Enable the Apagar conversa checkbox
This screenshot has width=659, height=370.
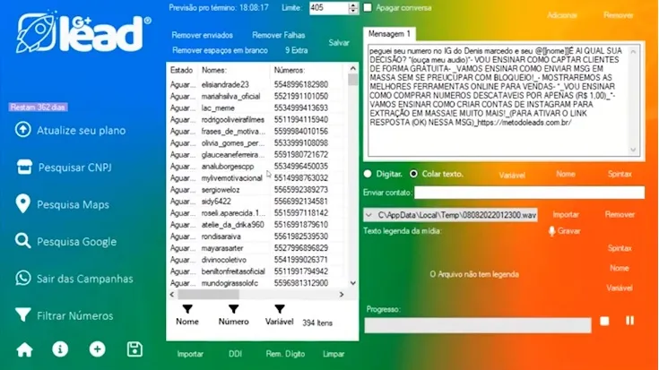(x=369, y=7)
